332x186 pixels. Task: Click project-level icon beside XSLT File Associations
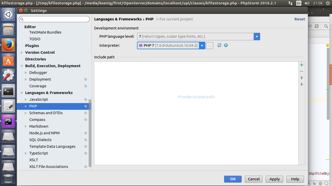point(86,167)
